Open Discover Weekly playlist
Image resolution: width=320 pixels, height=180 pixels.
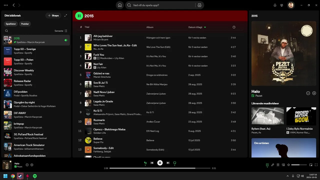(36, 72)
